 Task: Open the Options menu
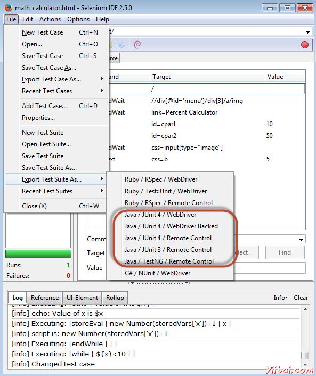[78, 19]
